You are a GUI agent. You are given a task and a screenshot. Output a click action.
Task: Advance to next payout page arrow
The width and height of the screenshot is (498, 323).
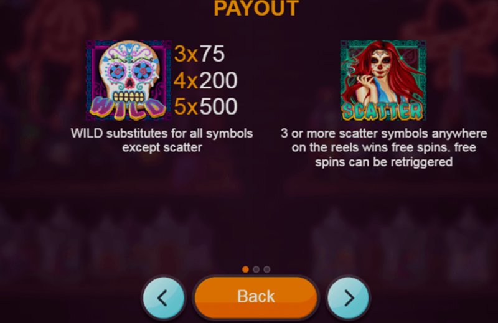[x=348, y=298]
